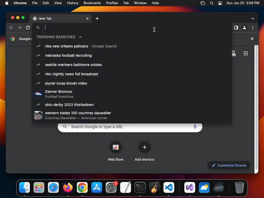Collapse the Trending Searches section
Screen dimensions: 264x198
pos(80,37)
